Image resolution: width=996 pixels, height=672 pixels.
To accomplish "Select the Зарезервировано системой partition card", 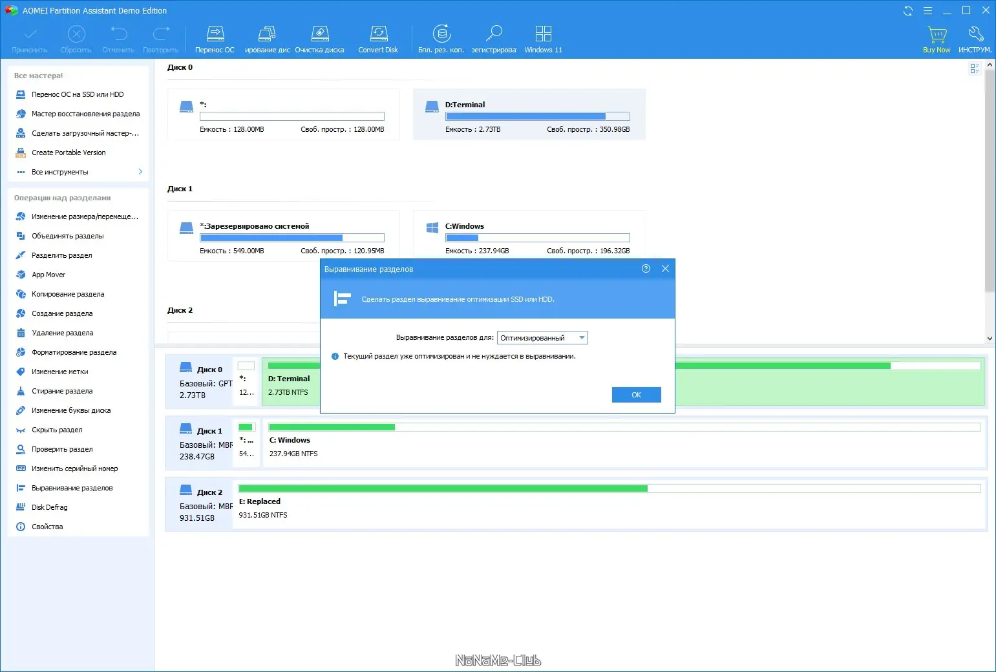I will [x=284, y=236].
